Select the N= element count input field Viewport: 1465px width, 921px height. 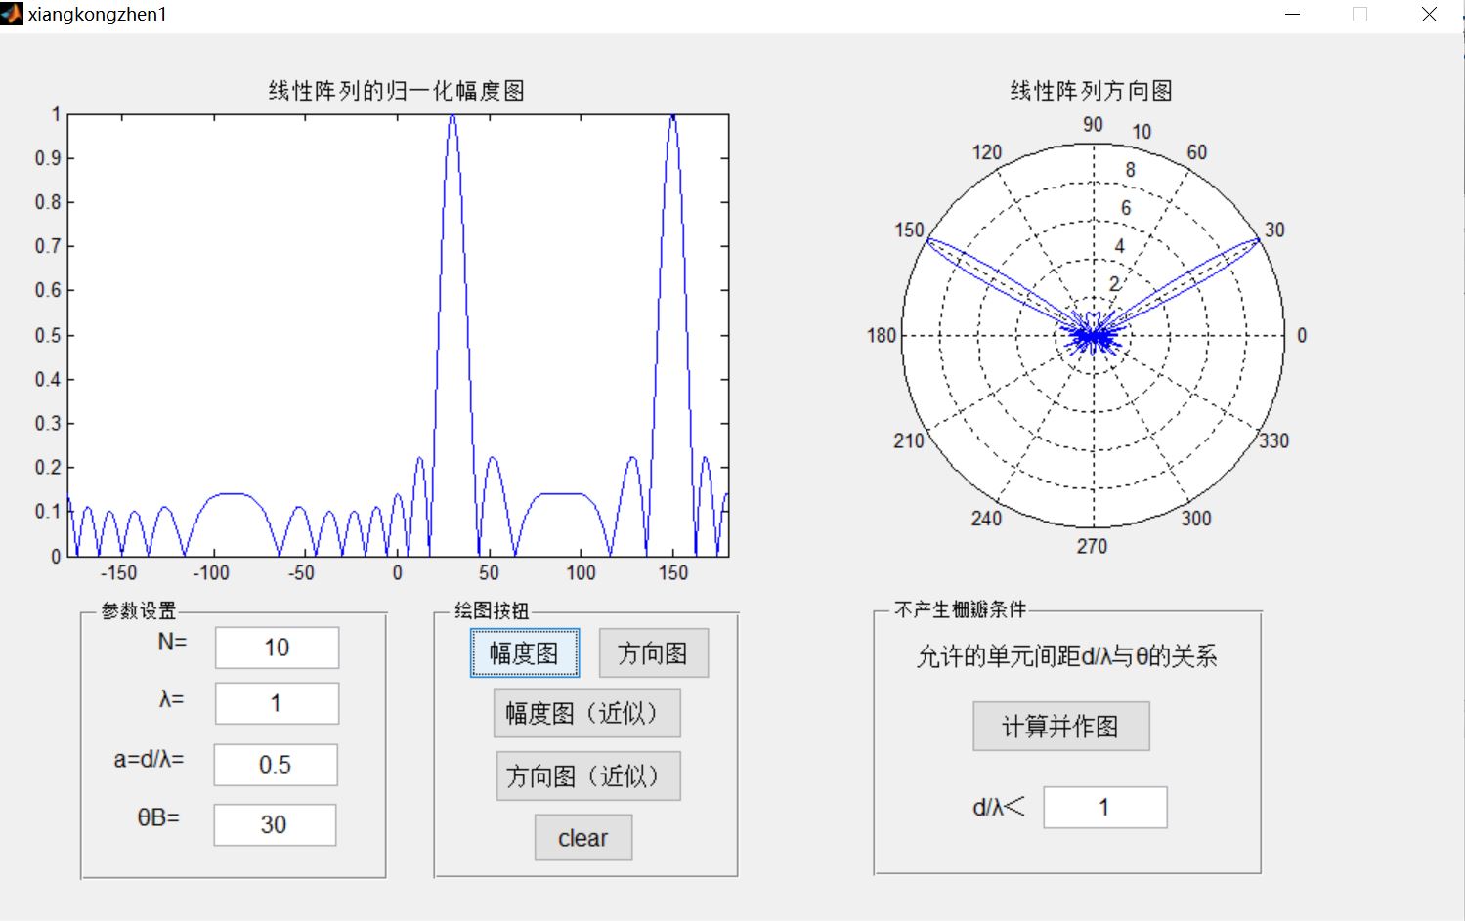pyautogui.click(x=276, y=647)
